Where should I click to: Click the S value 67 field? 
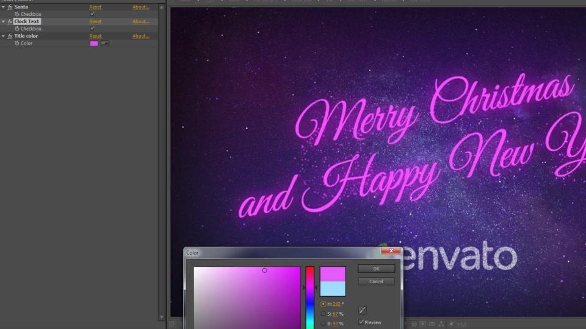335,314
